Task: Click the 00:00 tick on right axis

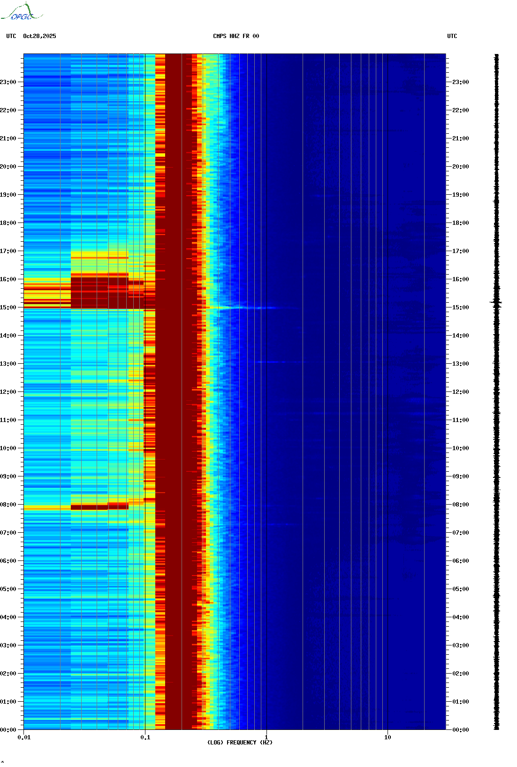Action: click(x=460, y=730)
